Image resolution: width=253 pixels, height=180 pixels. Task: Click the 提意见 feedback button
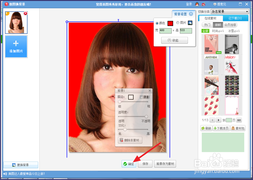(219, 4)
